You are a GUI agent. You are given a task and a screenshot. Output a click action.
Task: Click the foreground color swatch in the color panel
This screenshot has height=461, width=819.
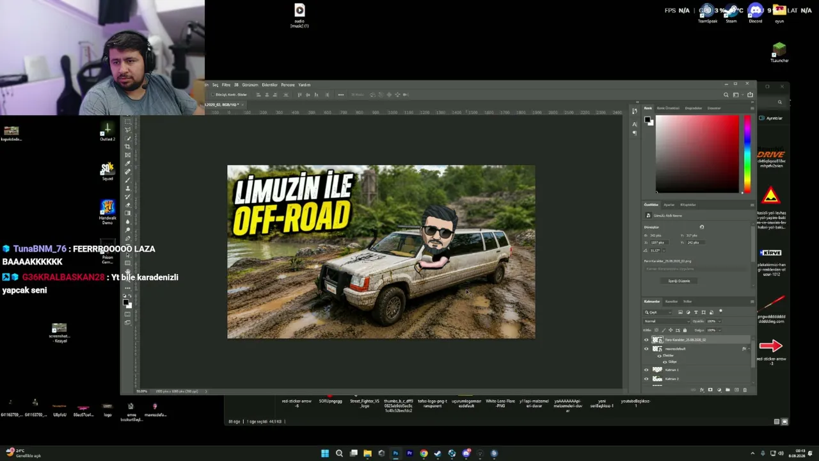648,120
